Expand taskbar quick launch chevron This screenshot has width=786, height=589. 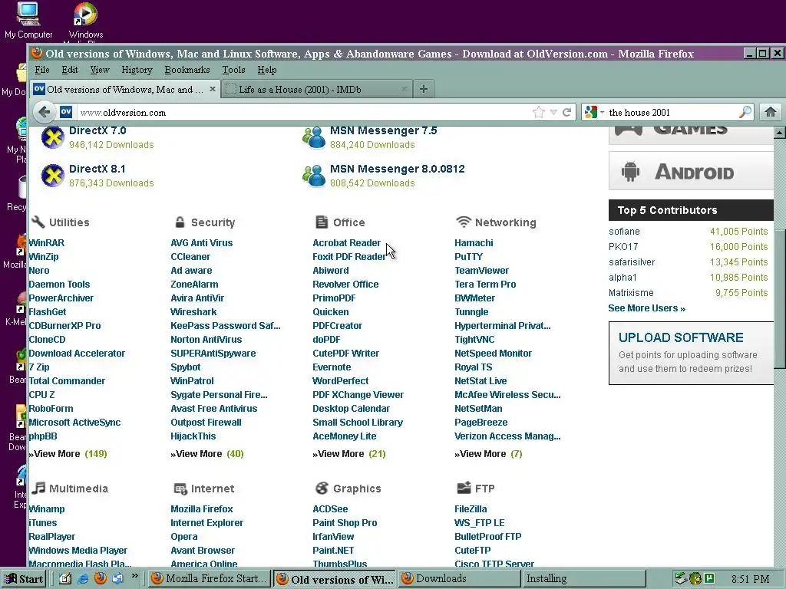[134, 576]
